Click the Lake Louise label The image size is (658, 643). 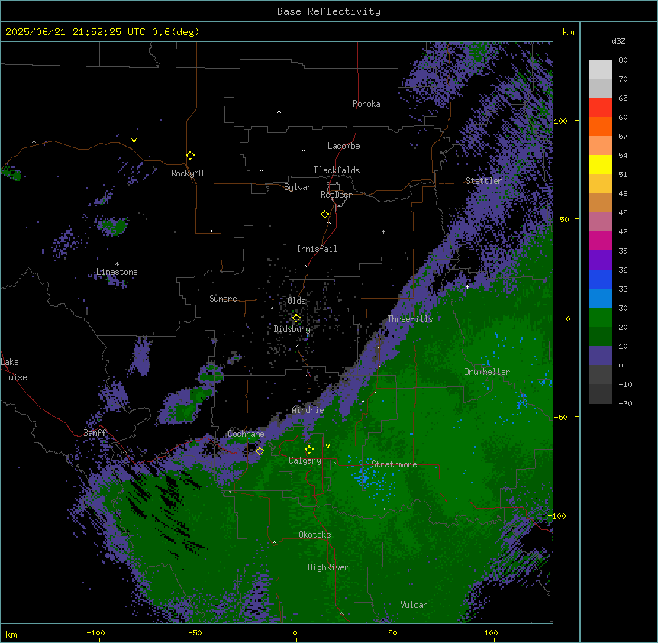tap(14, 370)
